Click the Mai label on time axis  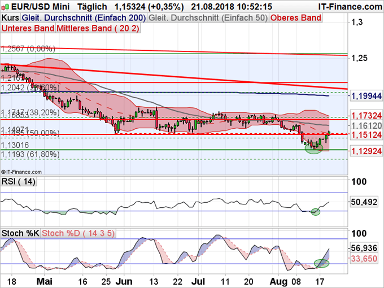[x=44, y=281]
